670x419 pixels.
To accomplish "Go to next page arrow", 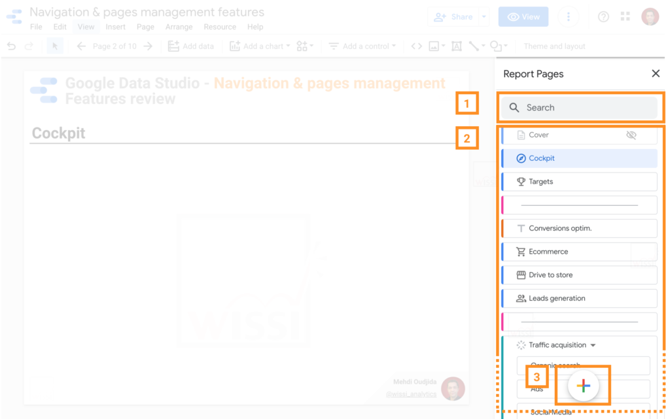I will coord(148,46).
